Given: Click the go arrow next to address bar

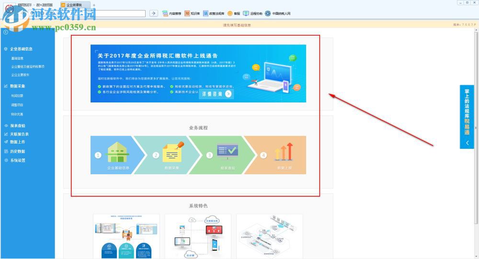Looking at the screenshot, I should (154, 13).
